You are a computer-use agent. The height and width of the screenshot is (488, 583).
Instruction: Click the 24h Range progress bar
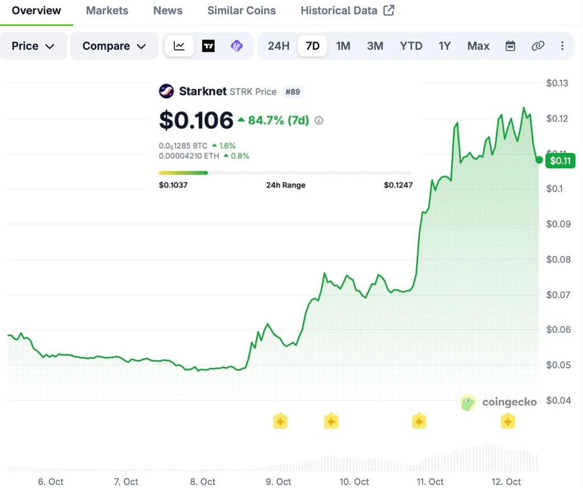[x=286, y=173]
